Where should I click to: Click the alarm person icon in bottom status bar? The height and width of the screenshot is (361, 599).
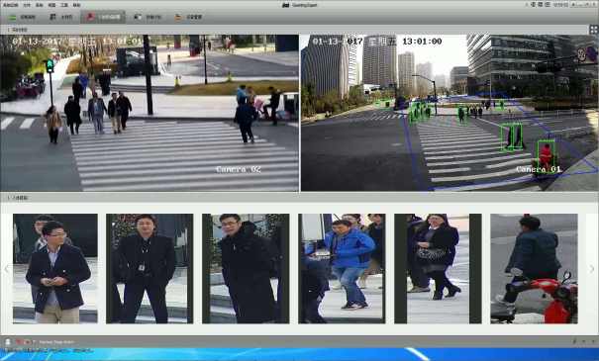tap(8, 341)
